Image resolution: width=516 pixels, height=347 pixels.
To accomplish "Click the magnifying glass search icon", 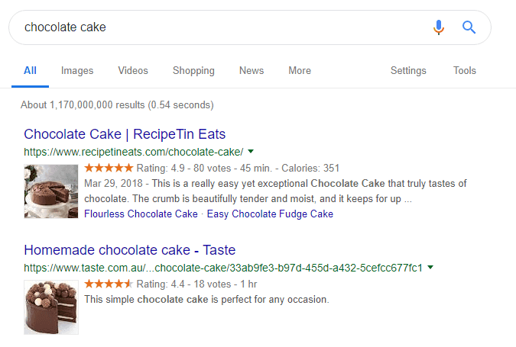I will (469, 27).
